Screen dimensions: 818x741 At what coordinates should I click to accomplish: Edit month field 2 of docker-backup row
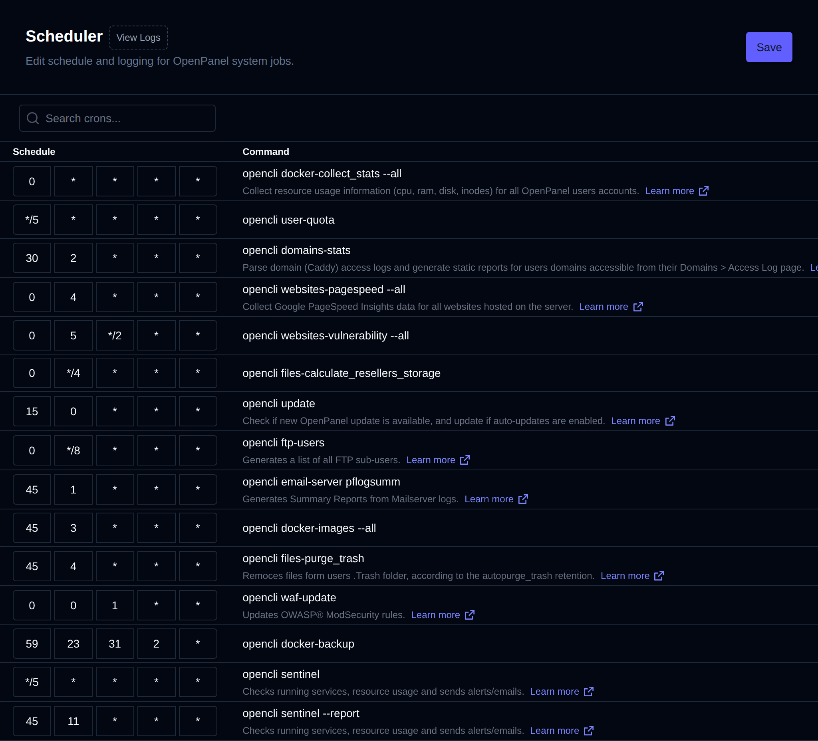[x=156, y=644]
